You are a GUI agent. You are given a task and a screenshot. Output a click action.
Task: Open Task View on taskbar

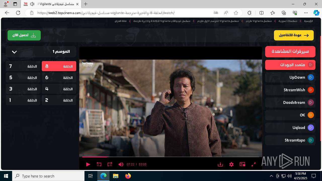click(91, 176)
